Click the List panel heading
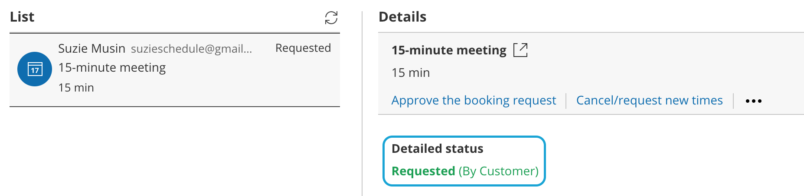 (x=22, y=17)
